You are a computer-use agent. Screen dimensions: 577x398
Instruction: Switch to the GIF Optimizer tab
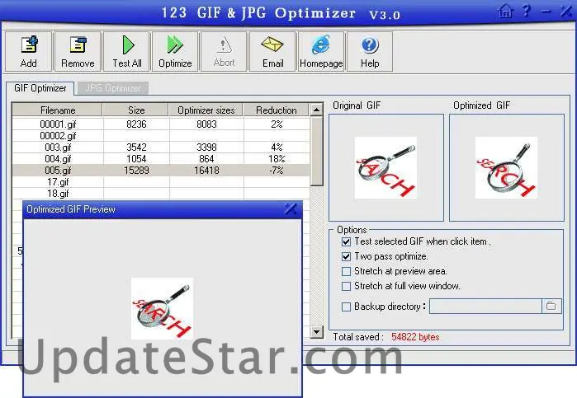[x=40, y=88]
